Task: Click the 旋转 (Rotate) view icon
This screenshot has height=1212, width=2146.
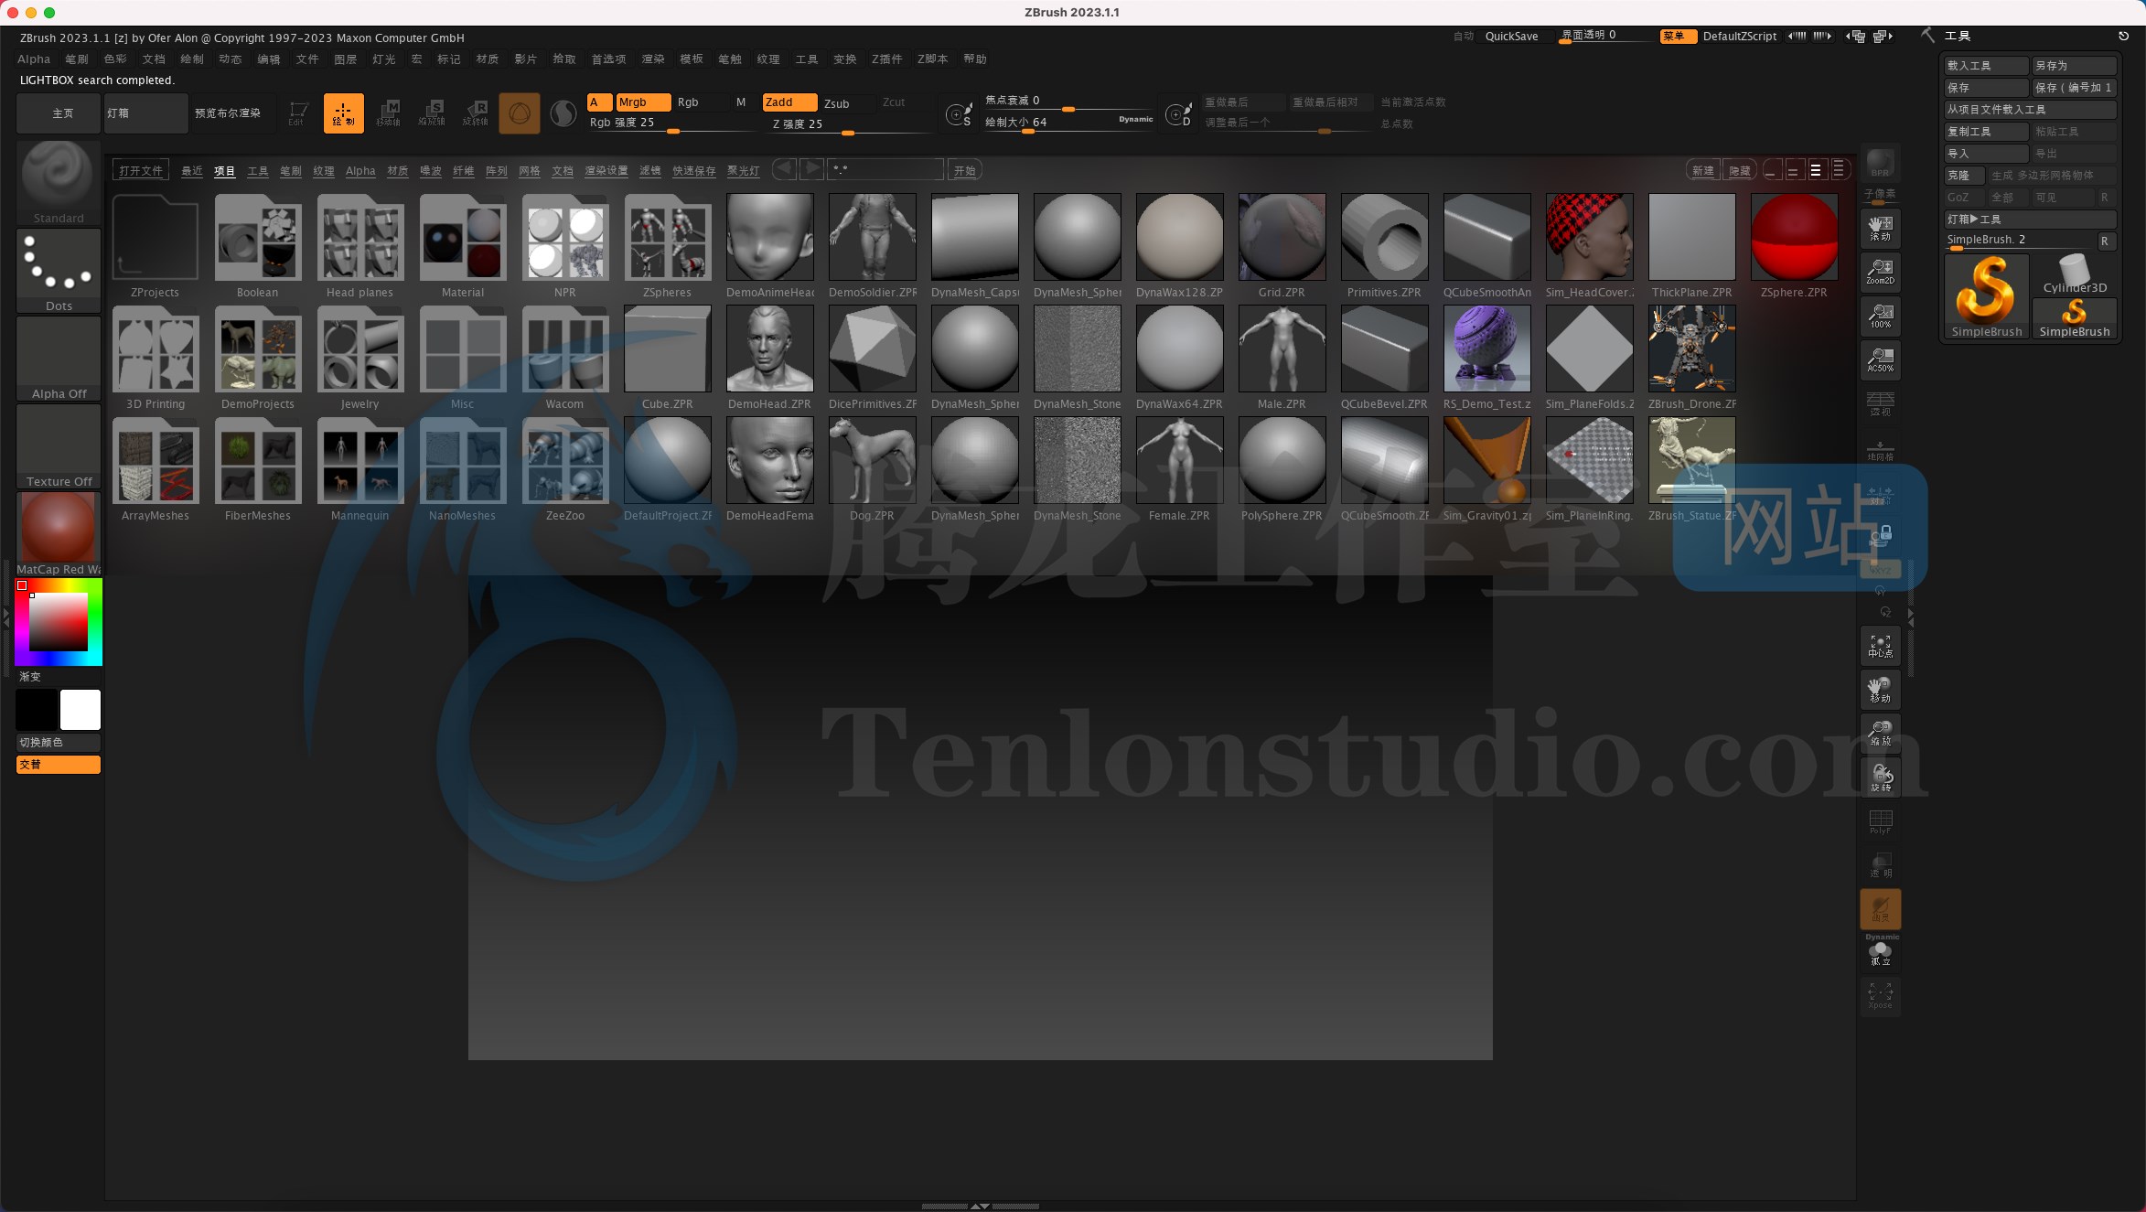Action: pos(1880,778)
